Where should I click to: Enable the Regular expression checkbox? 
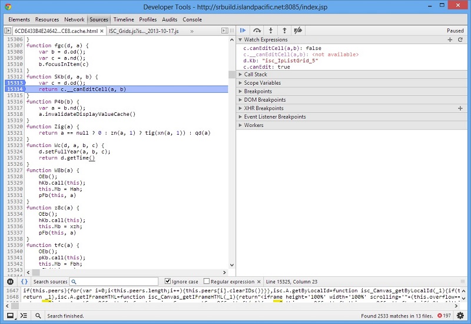[207, 282]
